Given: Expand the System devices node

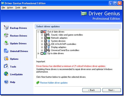Looking at the screenshot, I should click(42, 41).
